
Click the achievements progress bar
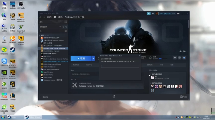[163, 59]
